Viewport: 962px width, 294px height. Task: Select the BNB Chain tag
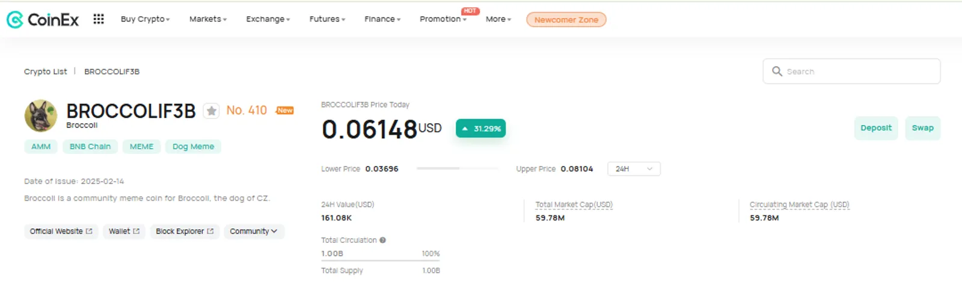[90, 147]
